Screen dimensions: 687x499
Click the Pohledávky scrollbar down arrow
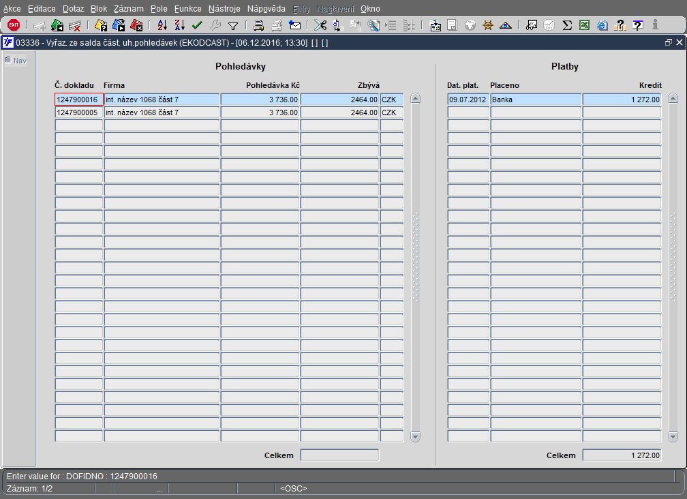[415, 436]
